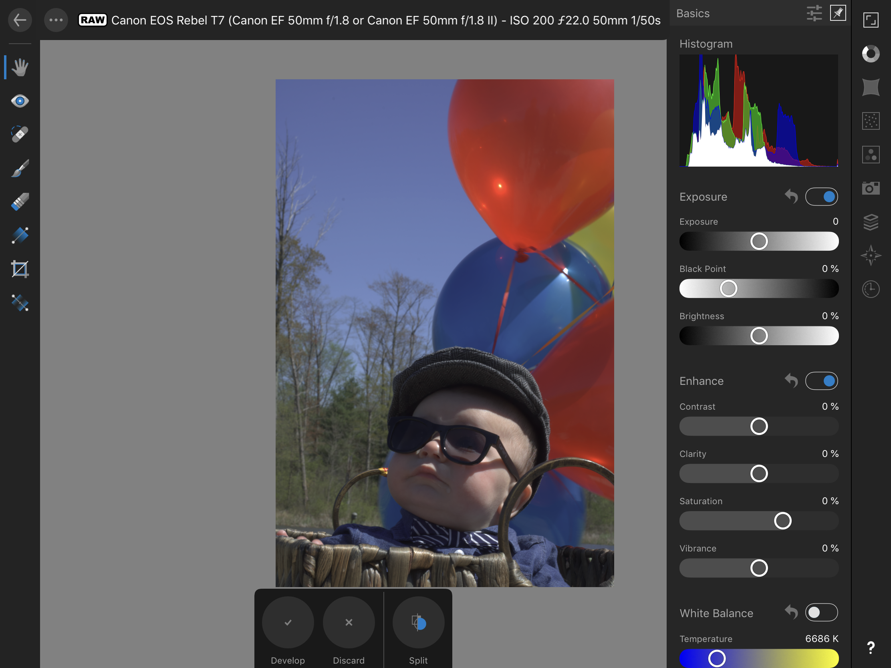Viewport: 891px width, 668px height.
Task: Select the View hand tool
Action: coord(19,67)
